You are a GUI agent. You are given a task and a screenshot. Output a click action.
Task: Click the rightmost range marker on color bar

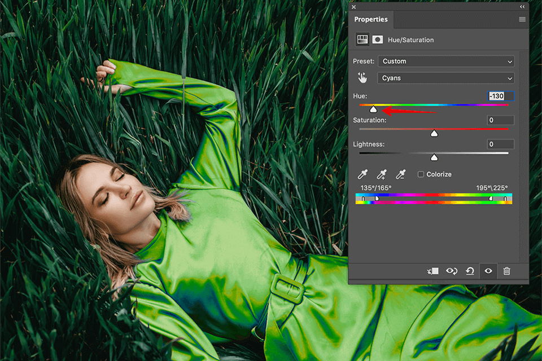coord(505,199)
